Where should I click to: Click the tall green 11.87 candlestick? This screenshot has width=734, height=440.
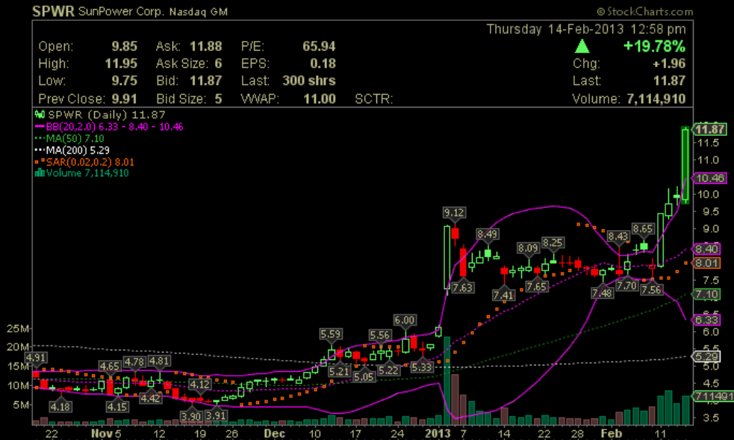pyautogui.click(x=685, y=166)
